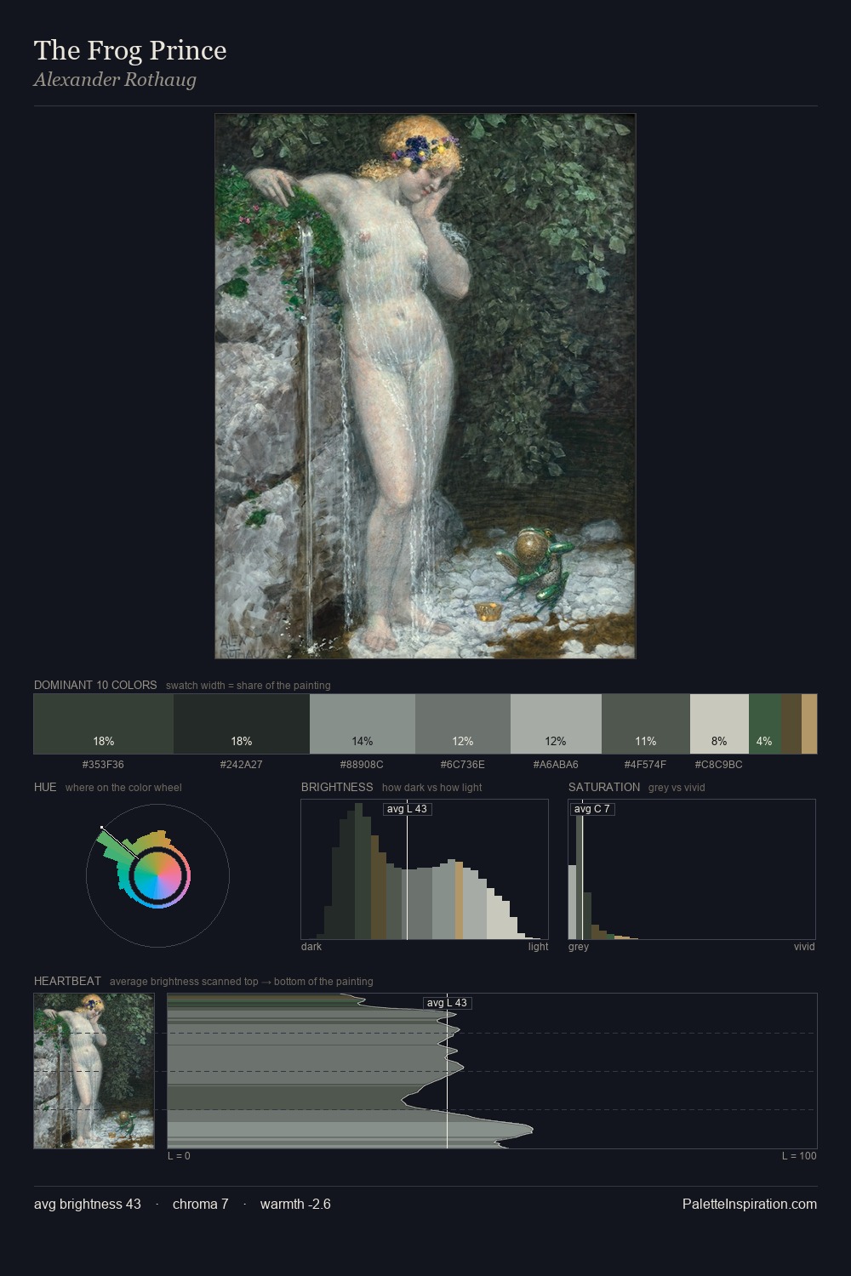This screenshot has height=1276, width=851.
Task: Click the main Frog Prince painting image
Action: coord(425,386)
